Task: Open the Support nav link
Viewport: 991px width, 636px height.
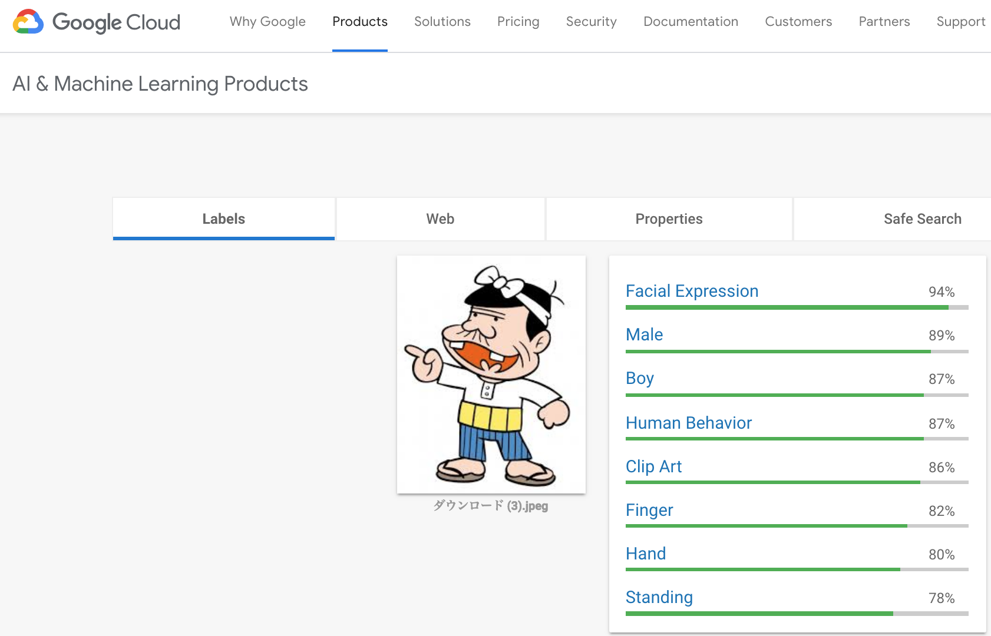Action: point(961,22)
